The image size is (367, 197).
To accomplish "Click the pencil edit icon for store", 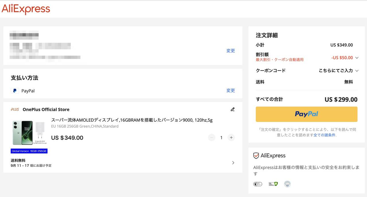I will point(233,109).
